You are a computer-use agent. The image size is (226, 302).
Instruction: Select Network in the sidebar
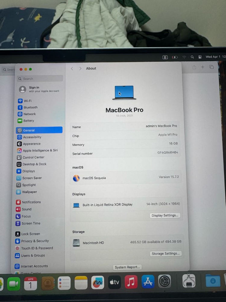click(27, 114)
